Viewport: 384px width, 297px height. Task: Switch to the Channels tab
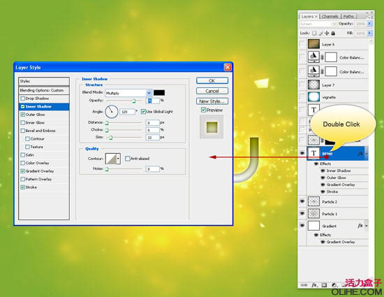tap(330, 16)
